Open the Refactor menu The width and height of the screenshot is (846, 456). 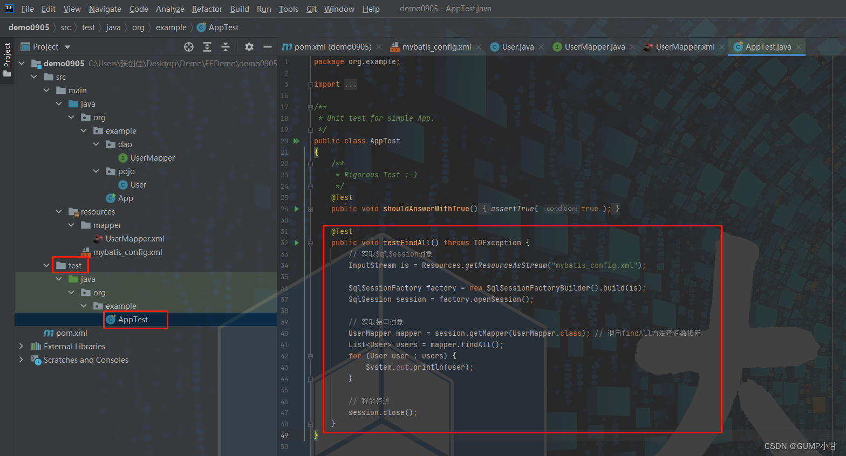tap(207, 9)
